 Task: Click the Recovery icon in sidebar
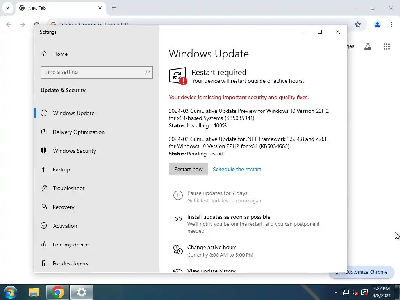tap(44, 207)
